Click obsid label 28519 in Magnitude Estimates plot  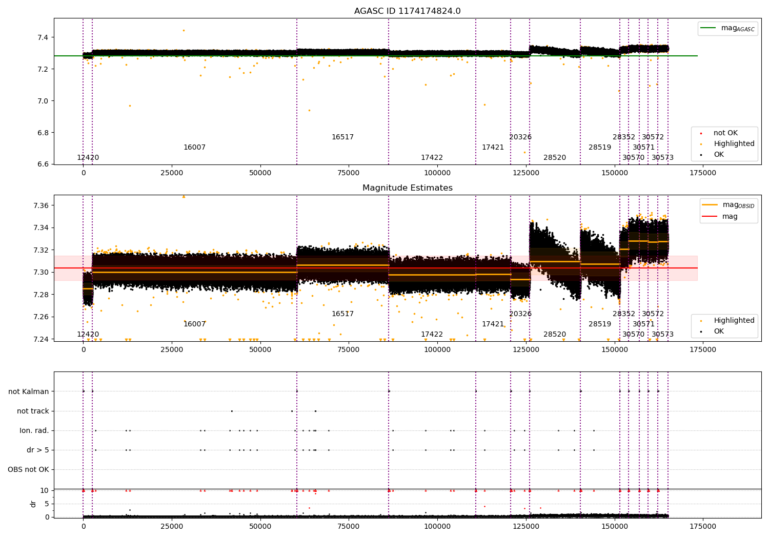[600, 324]
